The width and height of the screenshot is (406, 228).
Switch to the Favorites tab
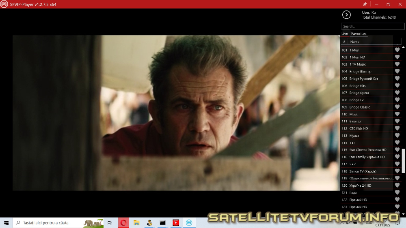tap(358, 33)
